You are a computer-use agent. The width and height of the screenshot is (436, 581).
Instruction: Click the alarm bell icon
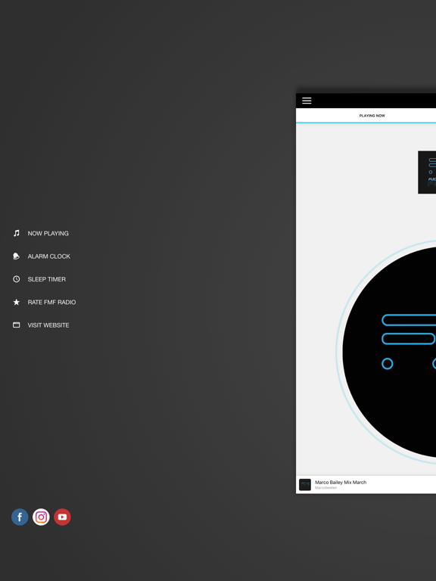(x=17, y=256)
